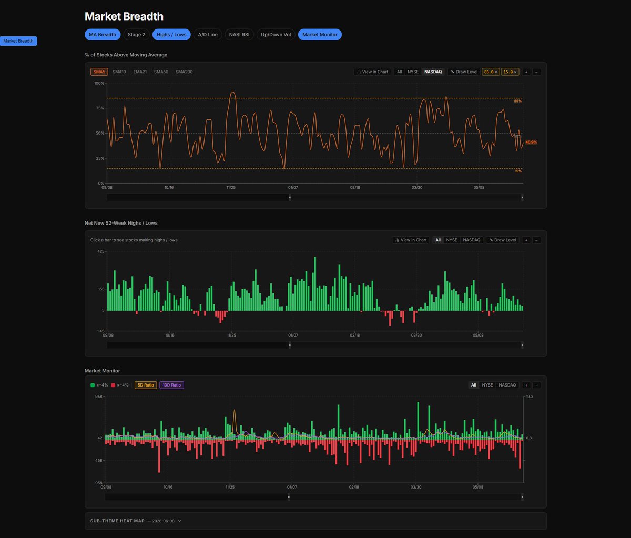
Task: Click the 40.9% current value label
Action: tap(531, 142)
